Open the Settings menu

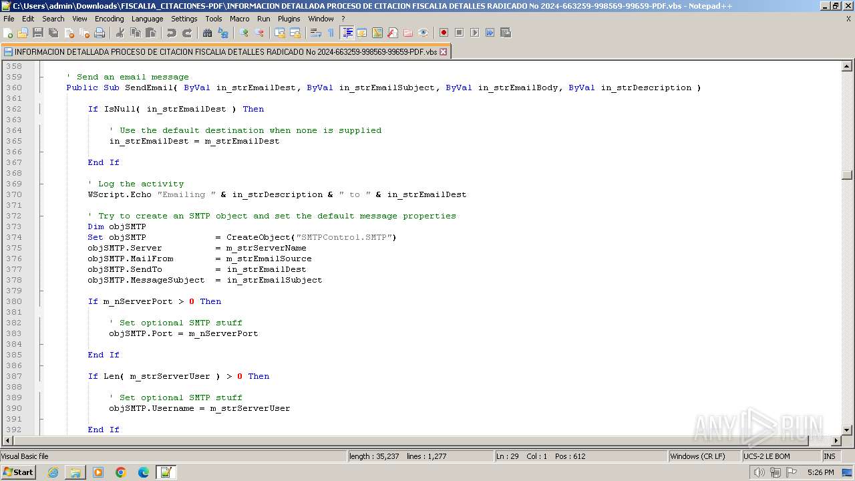coord(184,19)
